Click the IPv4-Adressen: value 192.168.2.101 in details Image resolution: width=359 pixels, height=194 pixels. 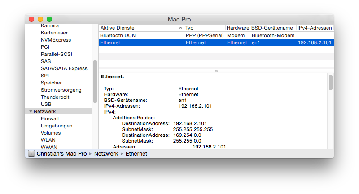tap(195, 106)
